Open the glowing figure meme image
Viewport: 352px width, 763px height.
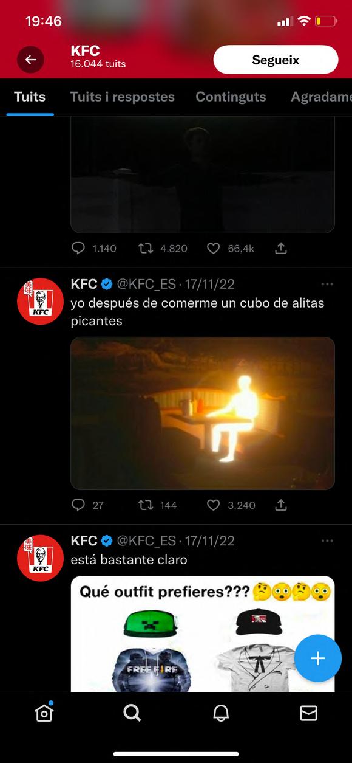coord(203,413)
